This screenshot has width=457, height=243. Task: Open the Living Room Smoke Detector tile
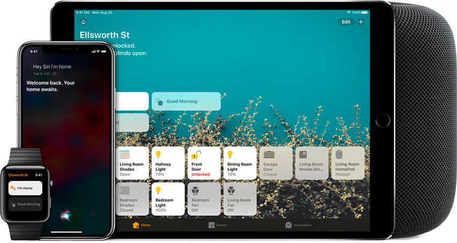tap(312, 163)
